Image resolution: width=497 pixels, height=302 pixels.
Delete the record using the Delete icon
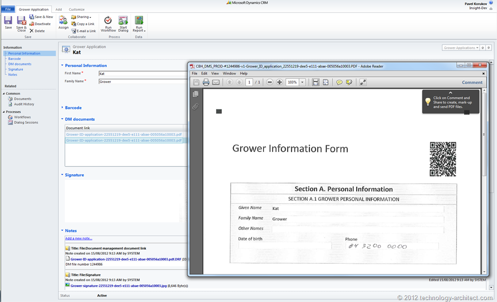[39, 30]
